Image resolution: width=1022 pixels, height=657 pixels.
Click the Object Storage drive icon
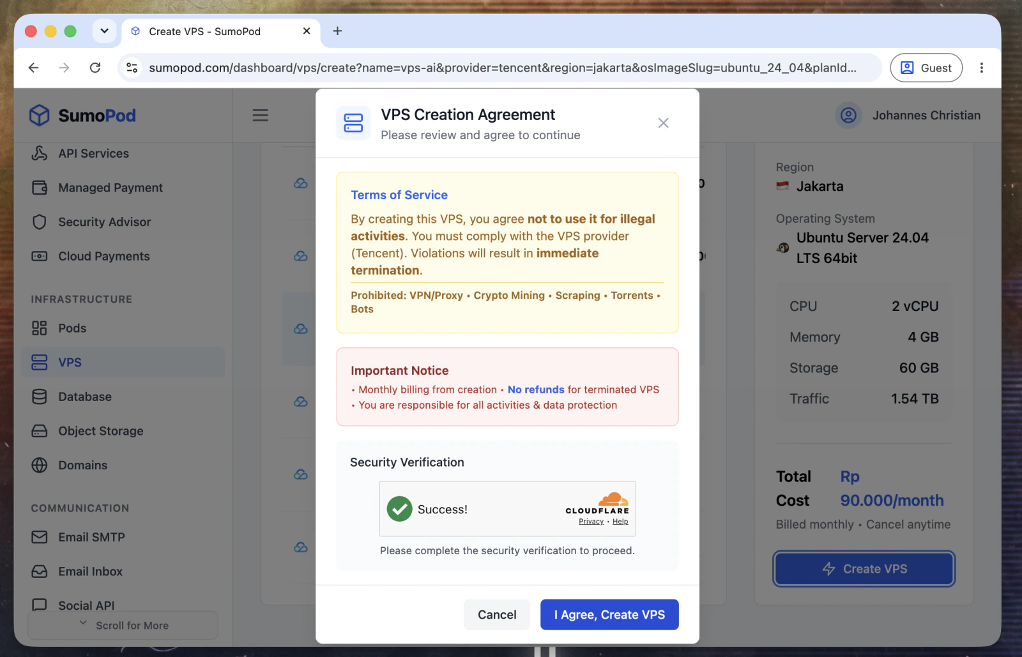tap(40, 431)
